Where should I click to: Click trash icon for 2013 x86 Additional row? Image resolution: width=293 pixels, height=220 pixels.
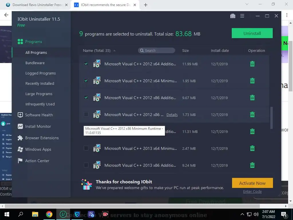click(252, 165)
